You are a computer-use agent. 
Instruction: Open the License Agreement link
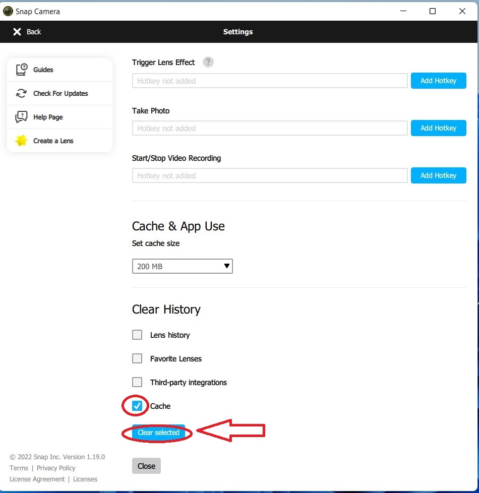pyautogui.click(x=36, y=479)
